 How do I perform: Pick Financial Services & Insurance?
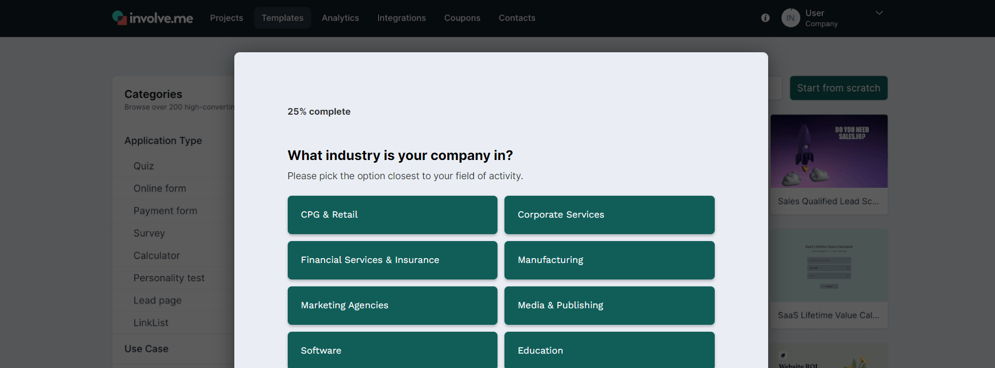pos(392,260)
